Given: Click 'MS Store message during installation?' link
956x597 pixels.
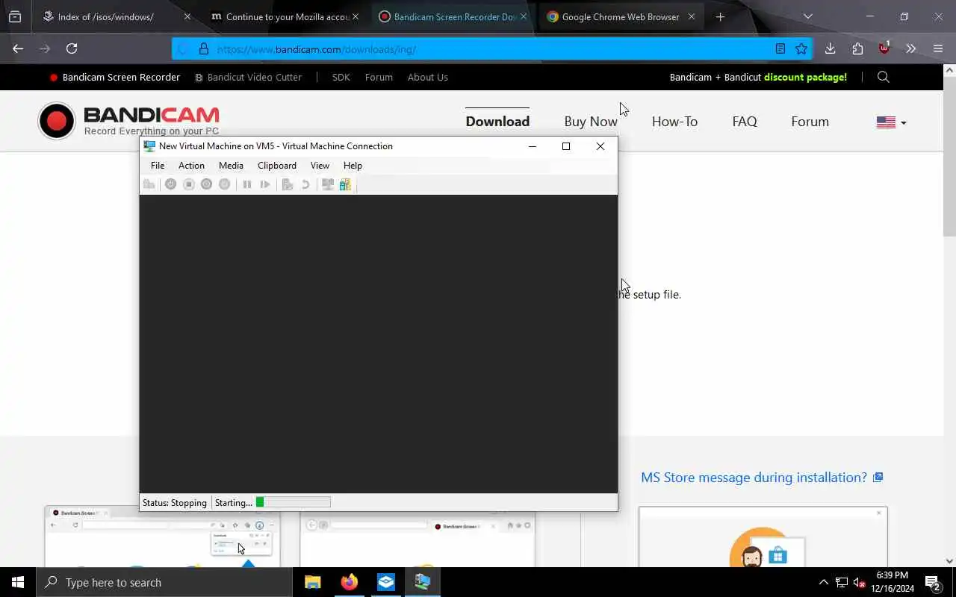Looking at the screenshot, I should pyautogui.click(x=762, y=478).
